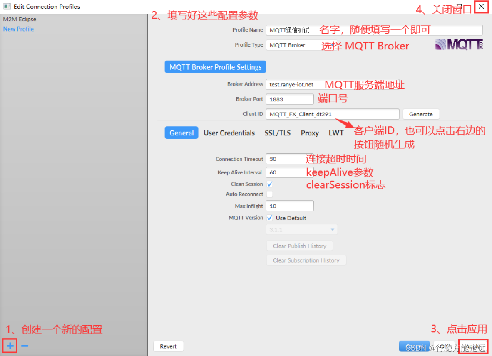Open the SSL/TLS tab
Image resolution: width=492 pixels, height=356 pixels.
[277, 133]
